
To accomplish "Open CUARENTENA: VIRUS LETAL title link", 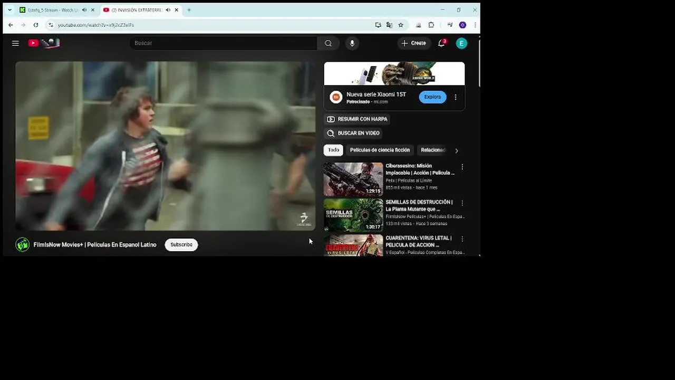I will pyautogui.click(x=419, y=241).
